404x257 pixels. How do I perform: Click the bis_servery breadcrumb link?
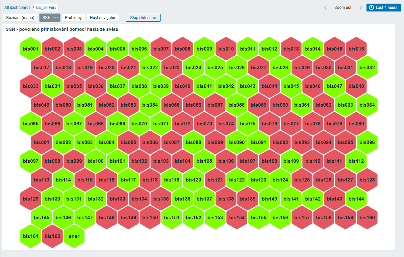46,8
